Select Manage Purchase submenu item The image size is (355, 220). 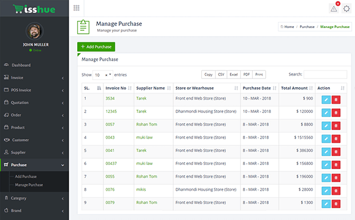[29, 185]
